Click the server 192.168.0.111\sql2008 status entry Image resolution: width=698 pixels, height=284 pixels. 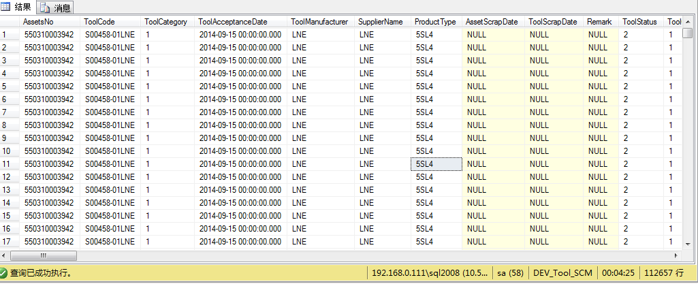[x=430, y=272]
